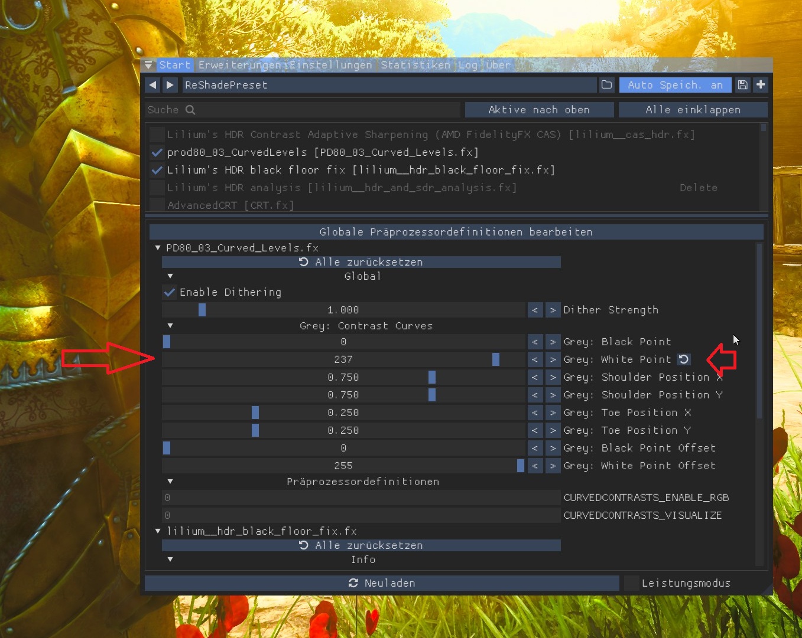Decrease Grey Toe Position Y
The height and width of the screenshot is (638, 802).
pos(535,430)
